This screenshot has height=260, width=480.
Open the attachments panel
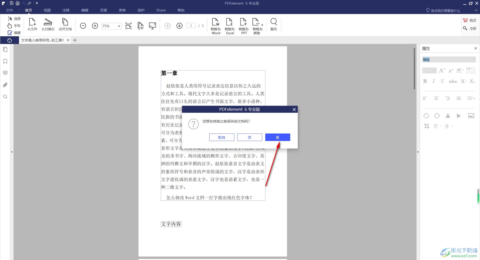point(5,85)
